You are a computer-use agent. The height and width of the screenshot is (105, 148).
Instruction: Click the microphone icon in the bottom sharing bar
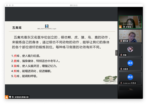(x=13, y=97)
